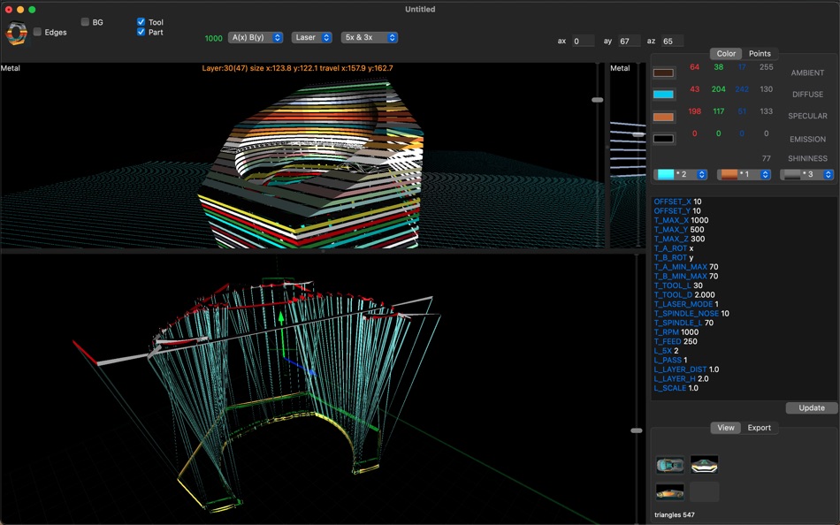Select the L_SCALE 1.0 parameter line
The image size is (840, 525).
[676, 388]
